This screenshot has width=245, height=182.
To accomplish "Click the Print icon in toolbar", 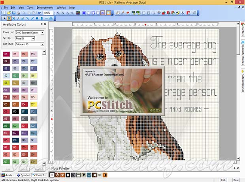I will click(19, 13).
